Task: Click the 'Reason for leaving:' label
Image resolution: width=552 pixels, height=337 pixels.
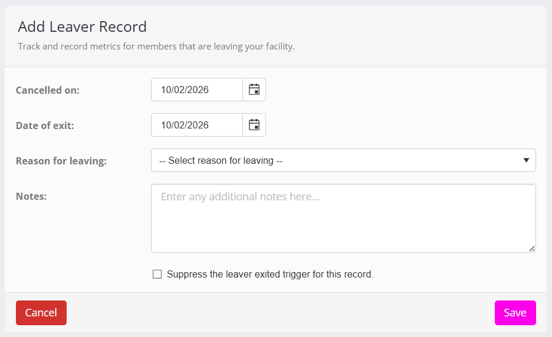Action: pyautogui.click(x=61, y=161)
